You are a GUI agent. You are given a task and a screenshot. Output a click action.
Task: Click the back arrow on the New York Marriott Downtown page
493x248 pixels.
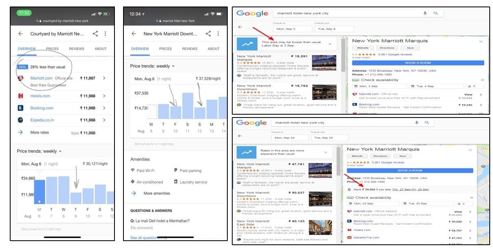pos(134,34)
